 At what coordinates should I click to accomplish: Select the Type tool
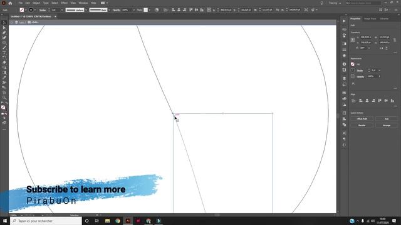(4, 52)
